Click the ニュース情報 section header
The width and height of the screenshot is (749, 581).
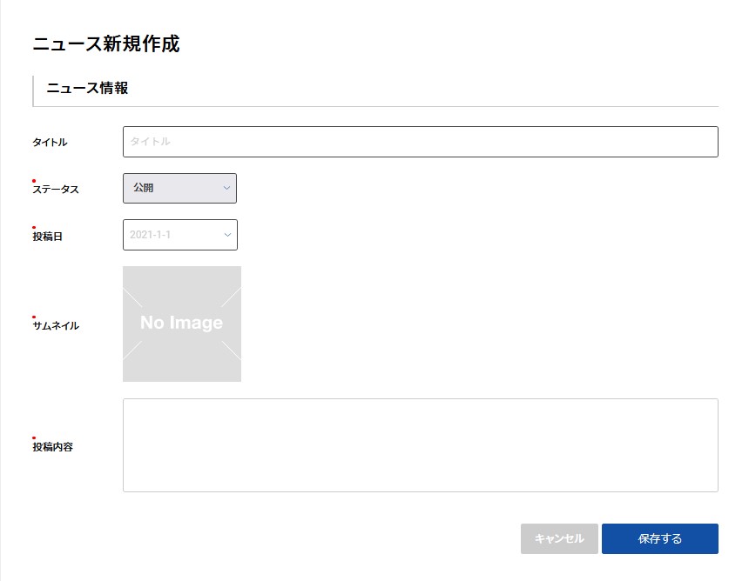point(87,89)
